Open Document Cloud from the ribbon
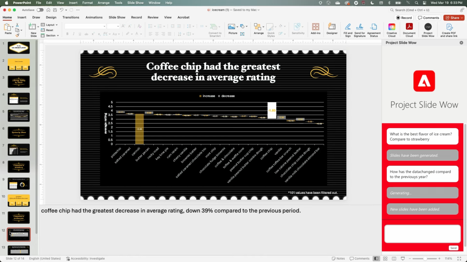This screenshot has height=262, width=467. pyautogui.click(x=409, y=28)
